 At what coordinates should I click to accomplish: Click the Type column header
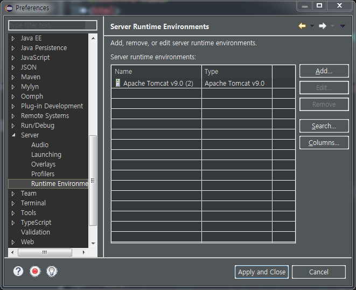pyautogui.click(x=237, y=72)
